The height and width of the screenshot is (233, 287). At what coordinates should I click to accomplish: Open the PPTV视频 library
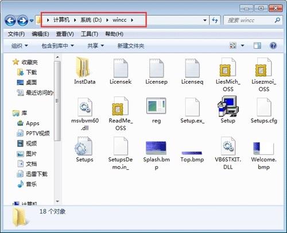point(33,133)
